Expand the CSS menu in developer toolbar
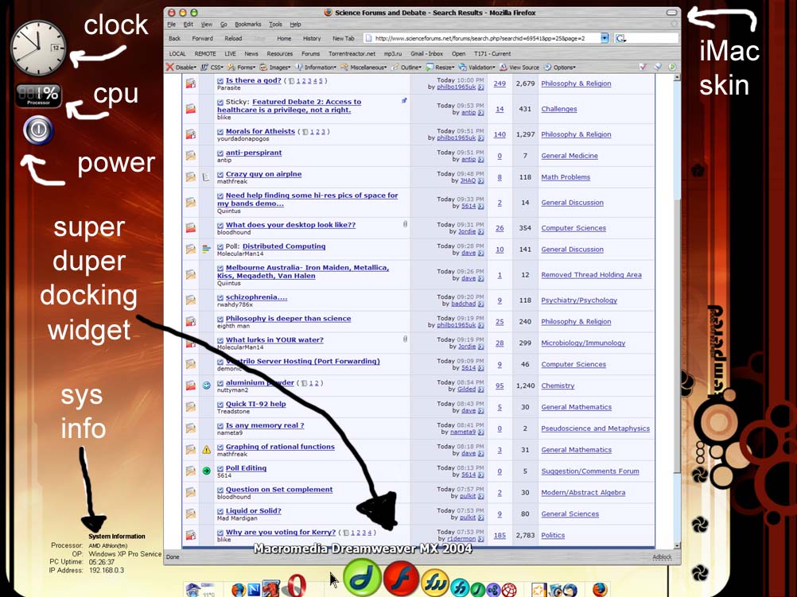This screenshot has width=797, height=597. tap(216, 68)
